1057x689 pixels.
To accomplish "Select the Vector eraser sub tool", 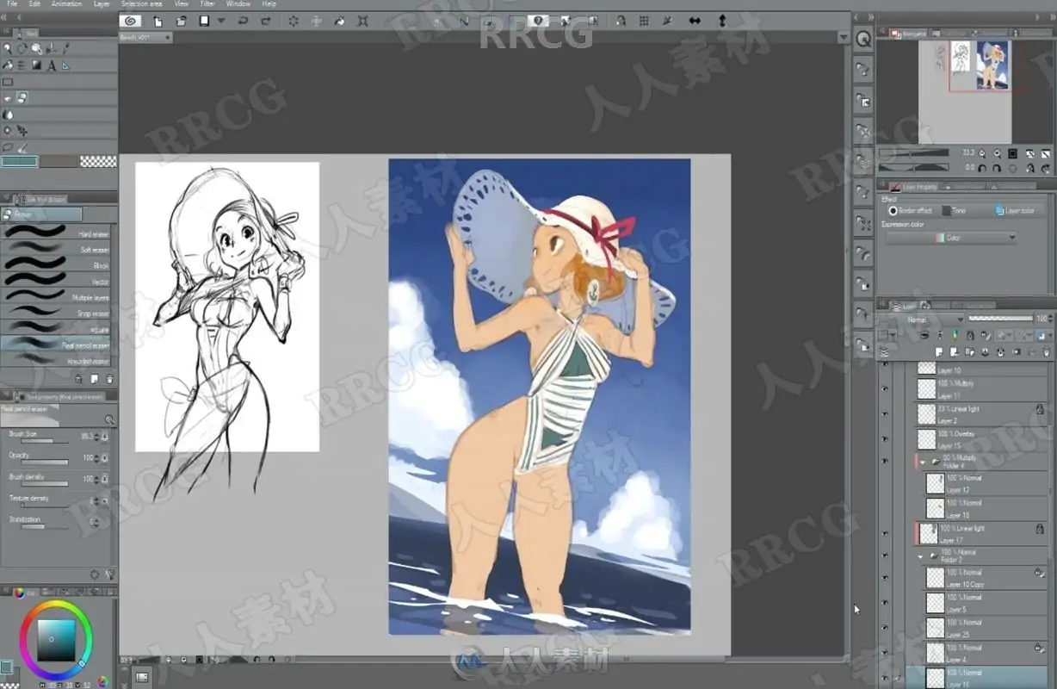I will 57,282.
